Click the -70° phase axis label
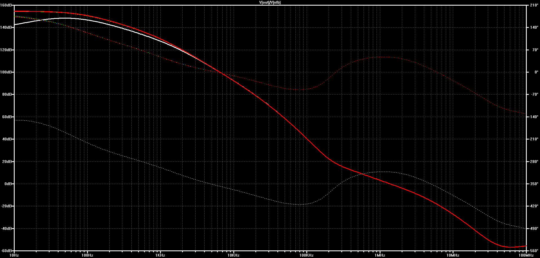 [x=534, y=94]
